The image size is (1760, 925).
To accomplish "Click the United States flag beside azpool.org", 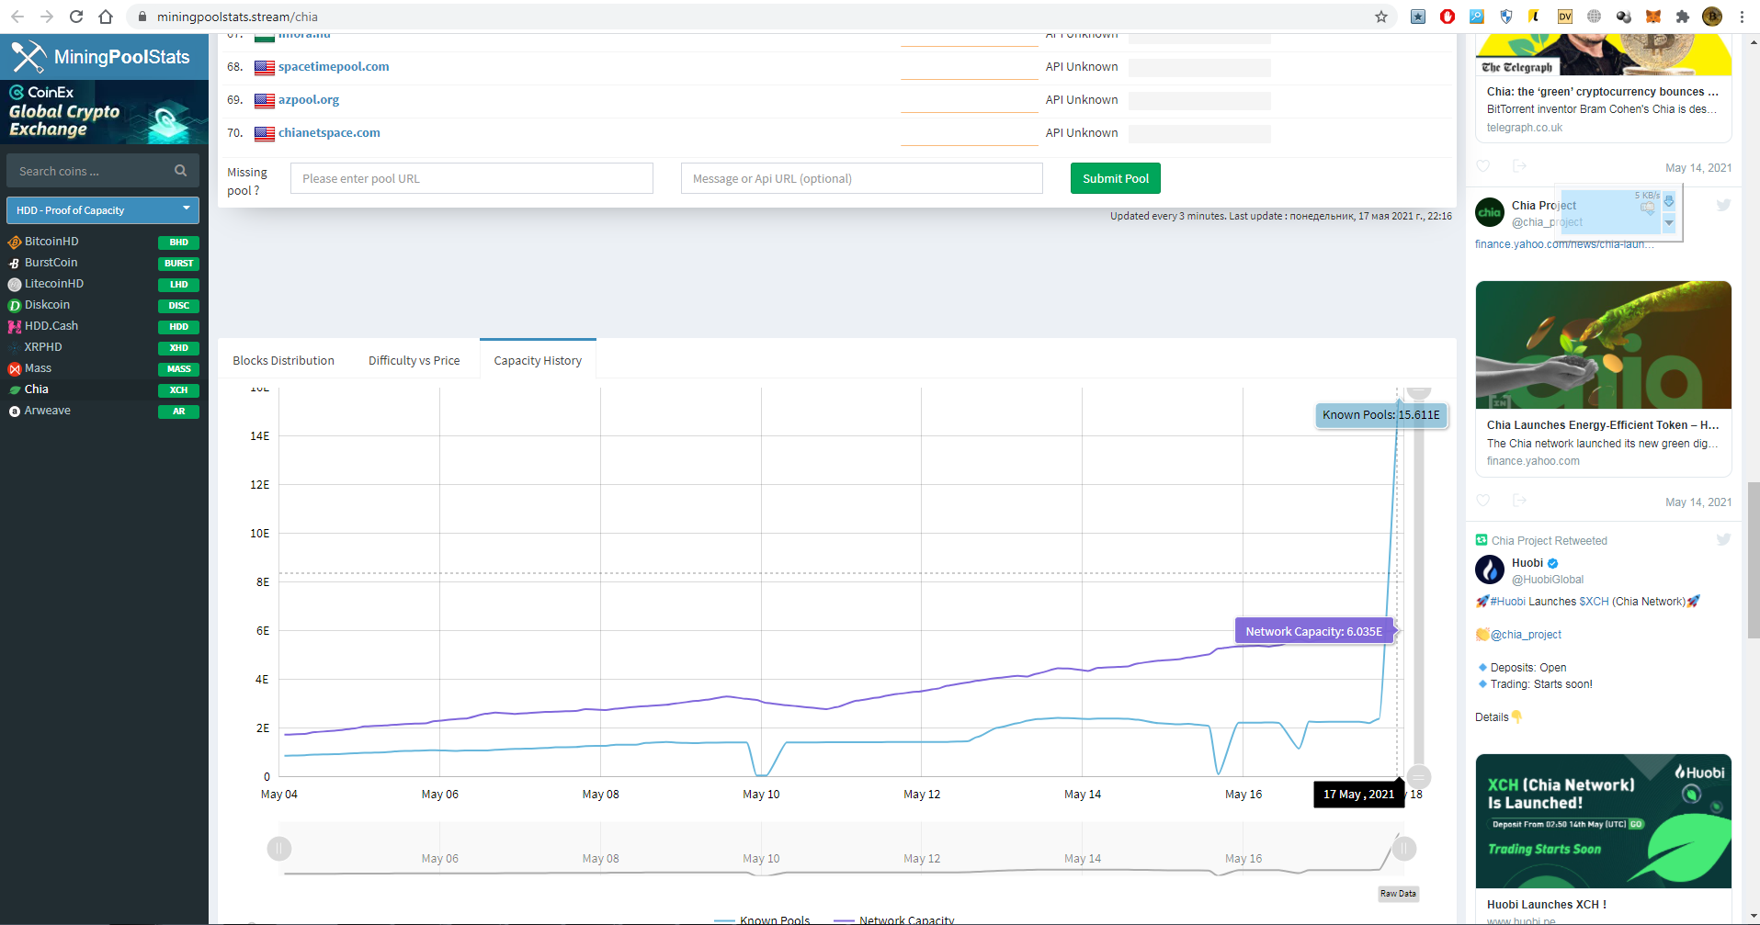I will click(265, 100).
